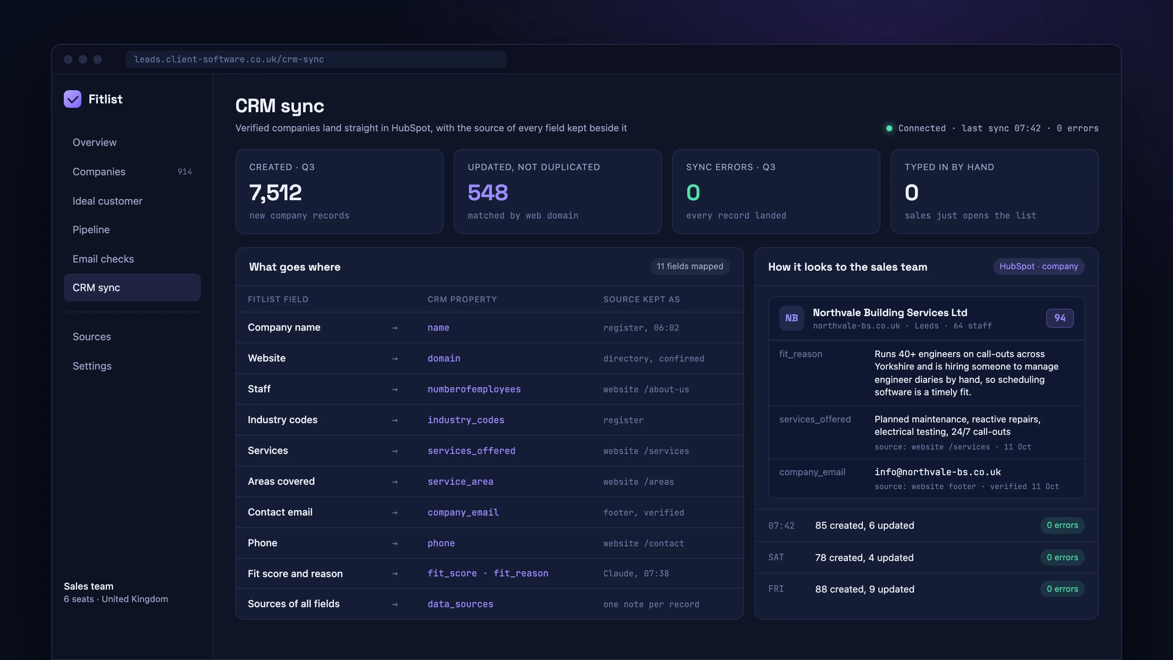Screen dimensions: 1173x660
Task: Click the Sales team account footer
Action: 116,592
